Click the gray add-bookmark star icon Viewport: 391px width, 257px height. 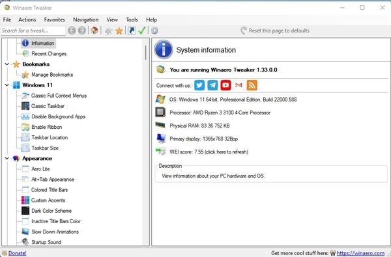coord(108,31)
